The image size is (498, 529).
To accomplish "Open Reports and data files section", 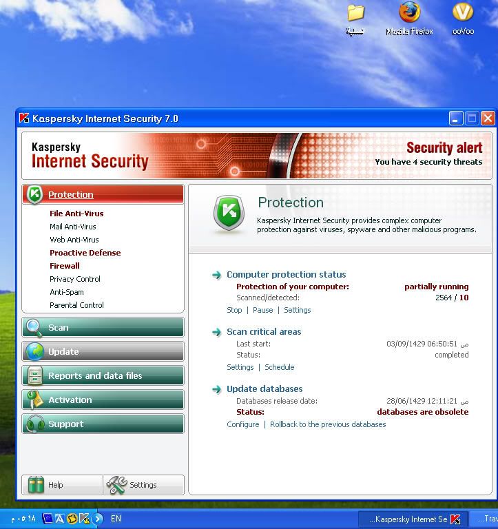I will pyautogui.click(x=103, y=375).
